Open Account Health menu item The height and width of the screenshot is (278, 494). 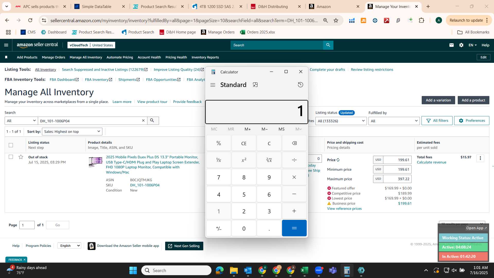coord(149,57)
